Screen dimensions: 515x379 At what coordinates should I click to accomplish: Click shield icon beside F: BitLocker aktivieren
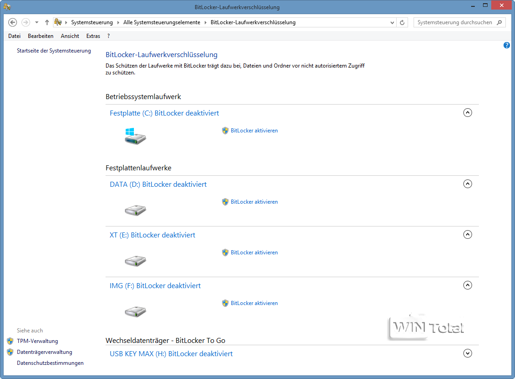[225, 303]
